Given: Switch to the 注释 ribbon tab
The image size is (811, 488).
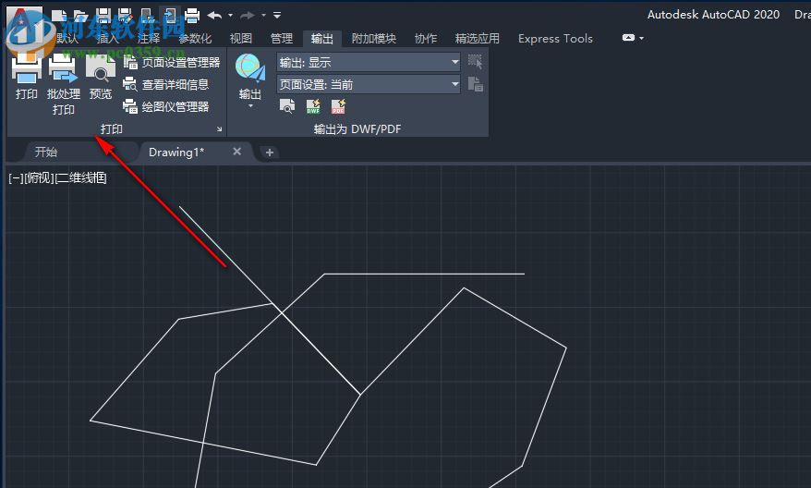Looking at the screenshot, I should [149, 38].
